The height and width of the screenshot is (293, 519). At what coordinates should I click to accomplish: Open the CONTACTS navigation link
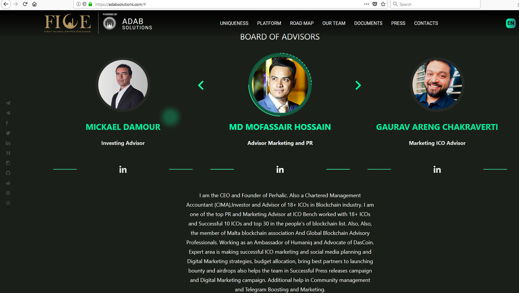pyautogui.click(x=426, y=23)
